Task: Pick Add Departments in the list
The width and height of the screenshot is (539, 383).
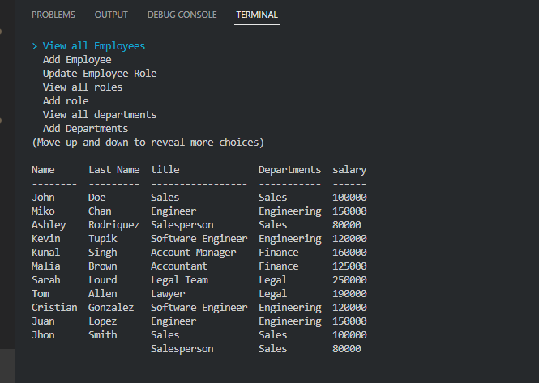Action: (x=85, y=129)
